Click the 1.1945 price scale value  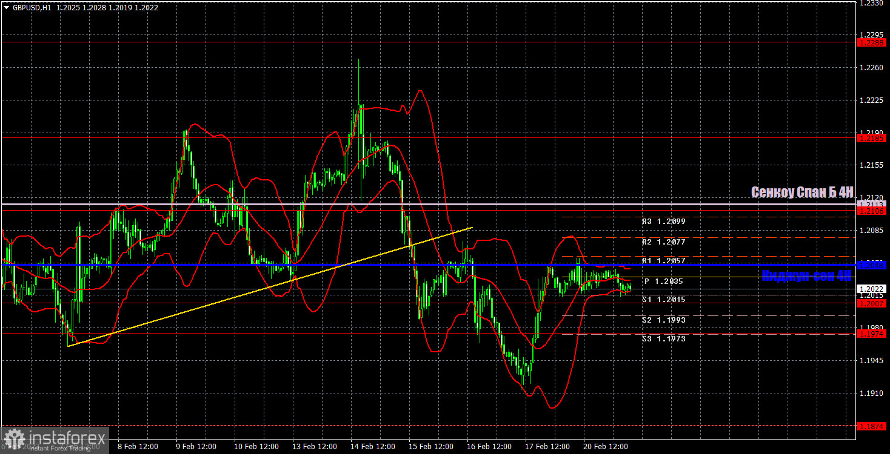pos(872,361)
